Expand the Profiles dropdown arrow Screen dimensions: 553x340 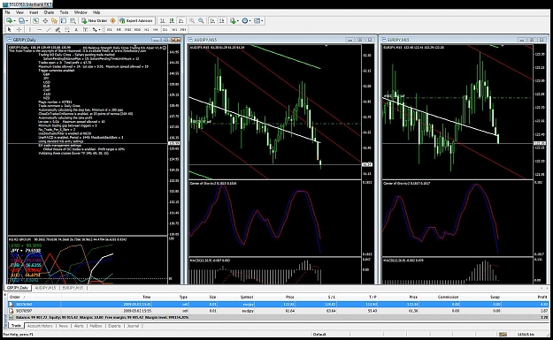tap(27, 21)
